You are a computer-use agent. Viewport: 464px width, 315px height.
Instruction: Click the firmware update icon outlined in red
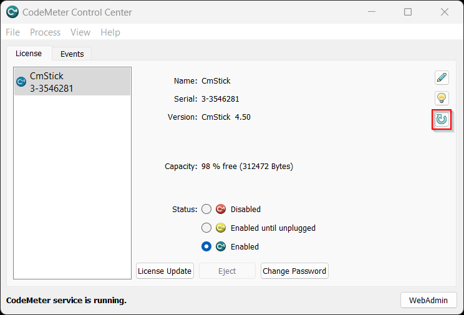tap(442, 119)
